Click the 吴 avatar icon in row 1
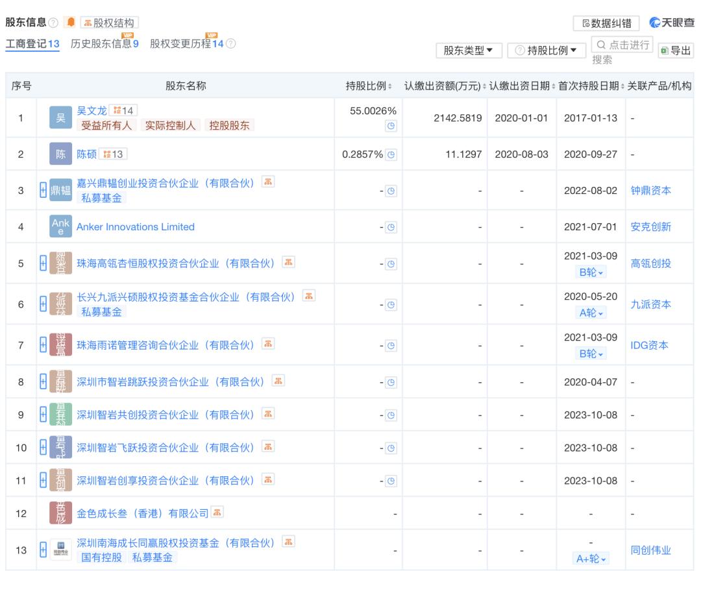701x604 pixels. coord(58,117)
